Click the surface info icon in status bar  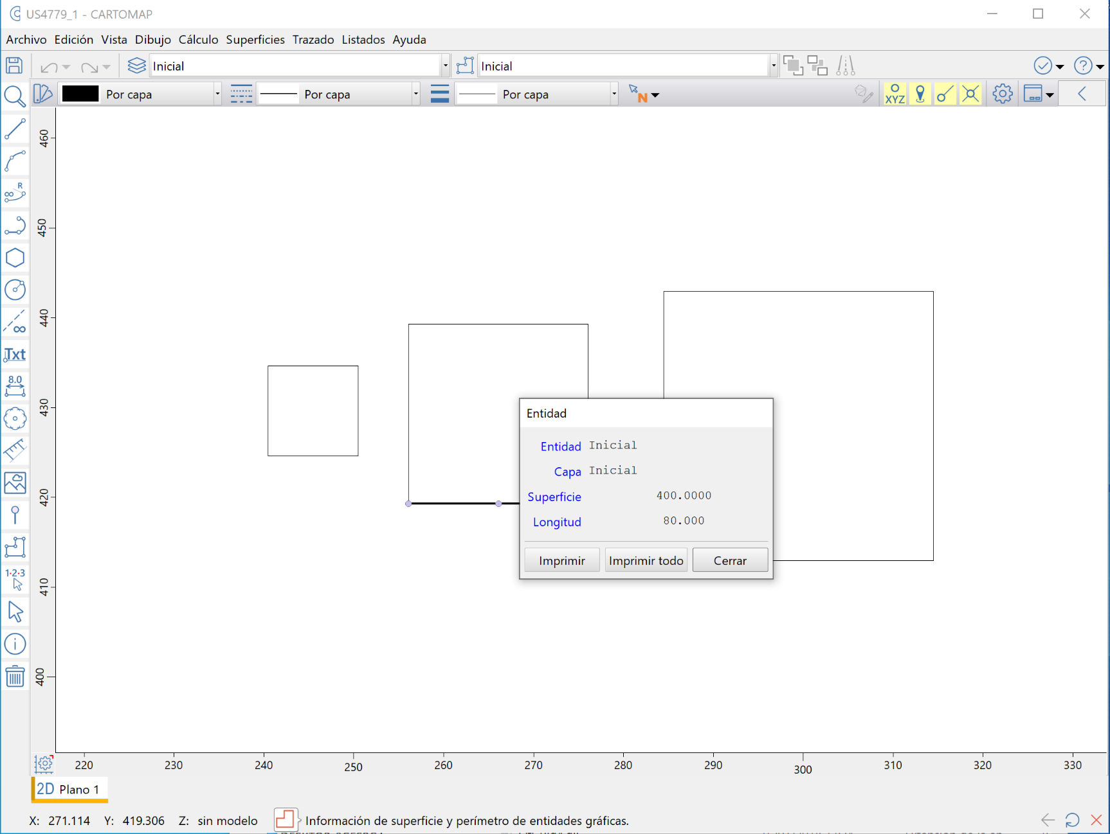click(285, 819)
